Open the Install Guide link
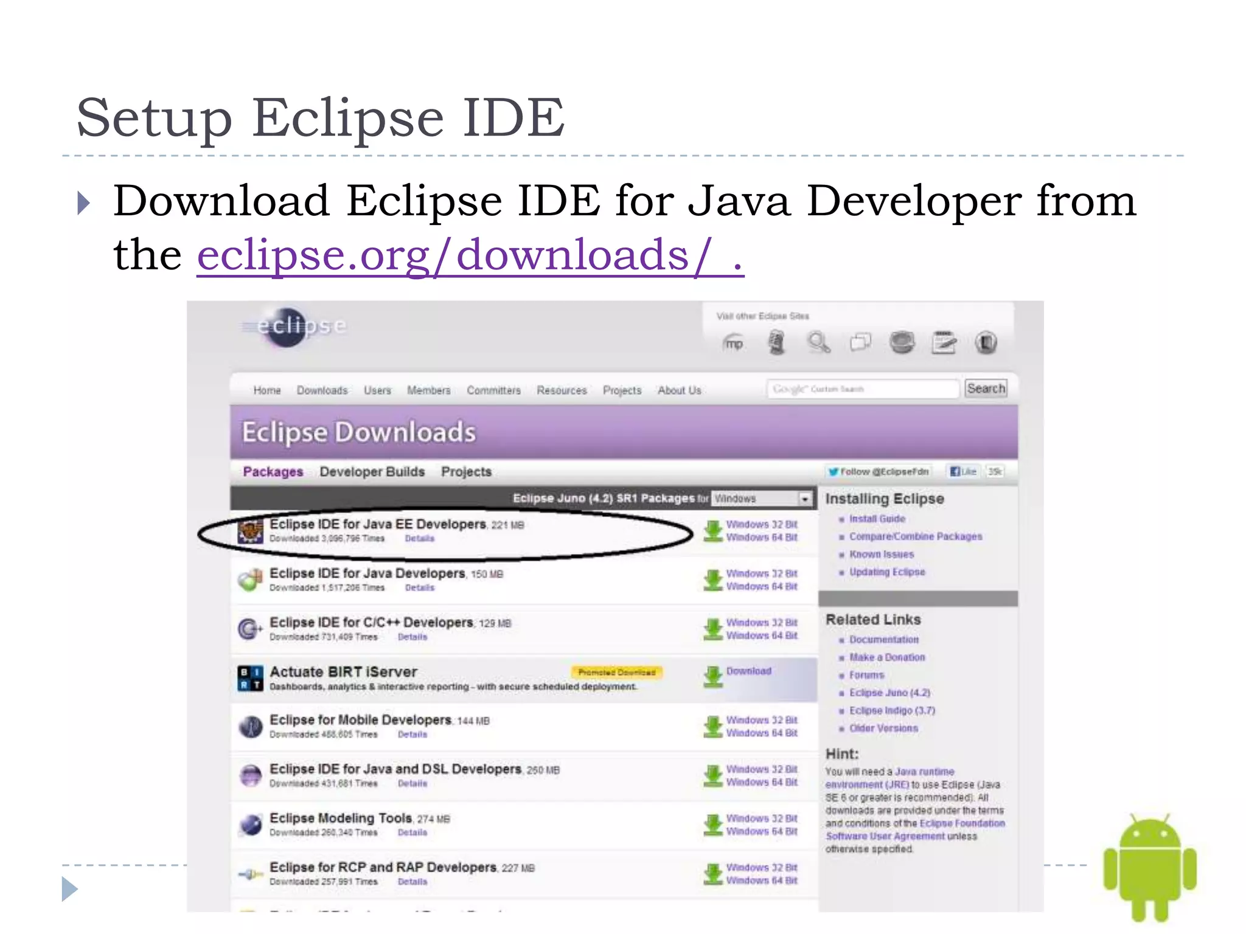1246x934 pixels. coord(877,519)
